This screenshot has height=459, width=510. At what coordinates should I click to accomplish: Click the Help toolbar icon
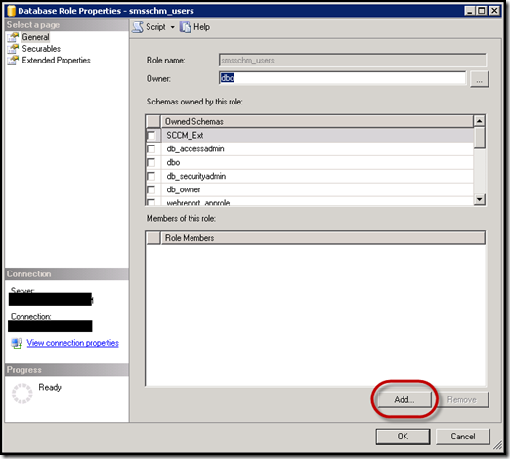pos(185,27)
